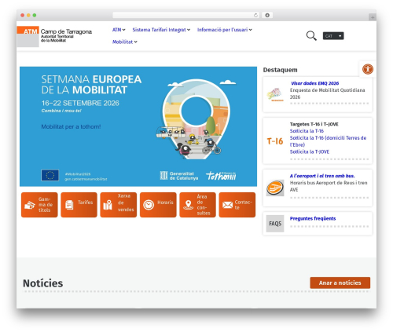This screenshot has width=393, height=332.
Task: Expand Sistema Tarifari Integrat menu
Action: 161,30
